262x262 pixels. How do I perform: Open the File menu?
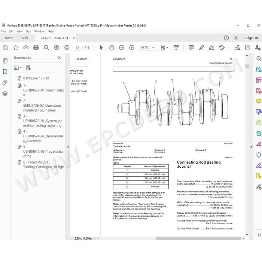click(3, 31)
